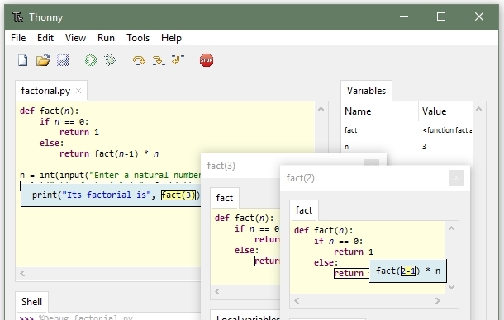Click 'return 1' line in main editor
504x320 pixels.
point(79,132)
